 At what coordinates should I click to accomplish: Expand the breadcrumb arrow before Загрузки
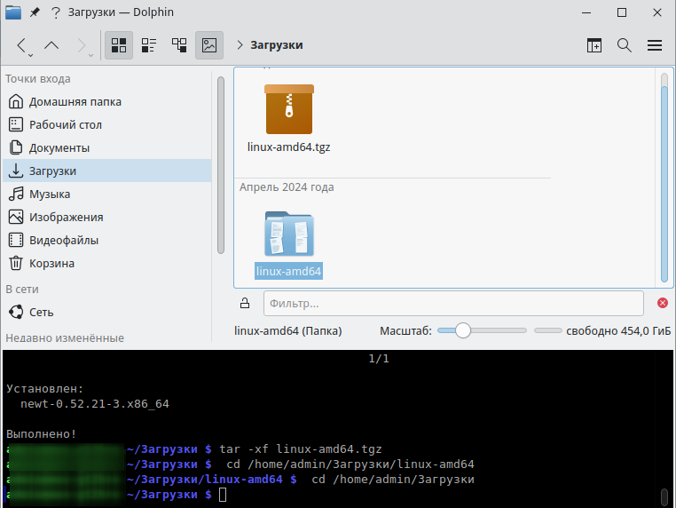click(240, 45)
